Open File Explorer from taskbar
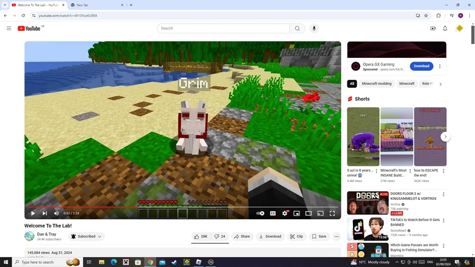 [x=101, y=262]
